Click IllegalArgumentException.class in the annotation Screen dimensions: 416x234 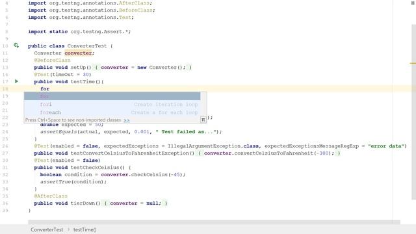(213, 146)
